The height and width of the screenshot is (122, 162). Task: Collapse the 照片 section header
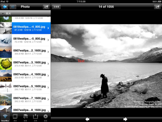[25, 14]
